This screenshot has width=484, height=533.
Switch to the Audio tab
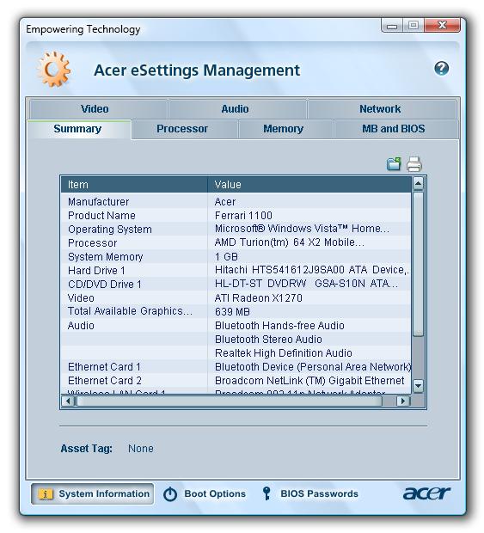(237, 109)
